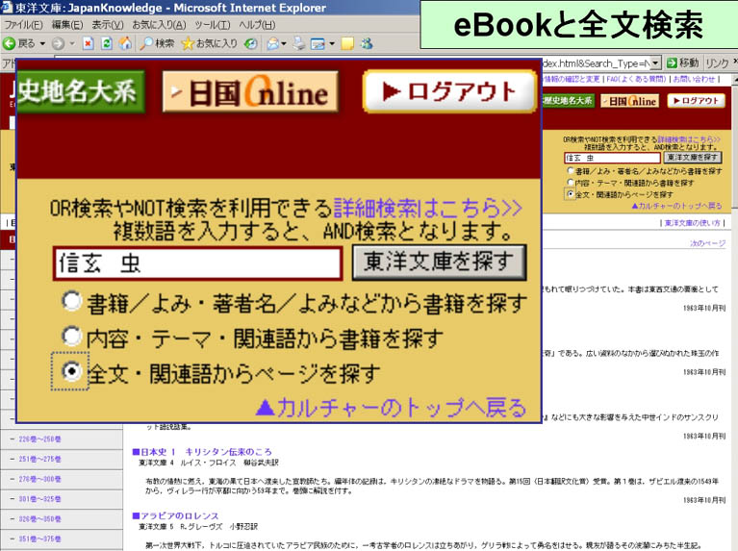The image size is (738, 551).
Task: Click small 東洋文庫を探す search button at right
Action: (693, 158)
